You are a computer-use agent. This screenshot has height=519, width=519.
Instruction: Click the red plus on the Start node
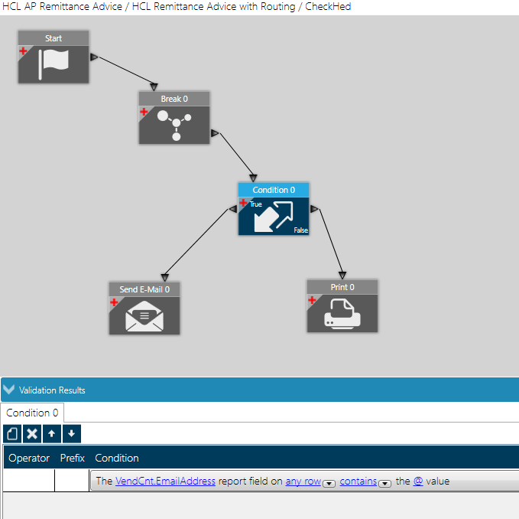click(23, 51)
